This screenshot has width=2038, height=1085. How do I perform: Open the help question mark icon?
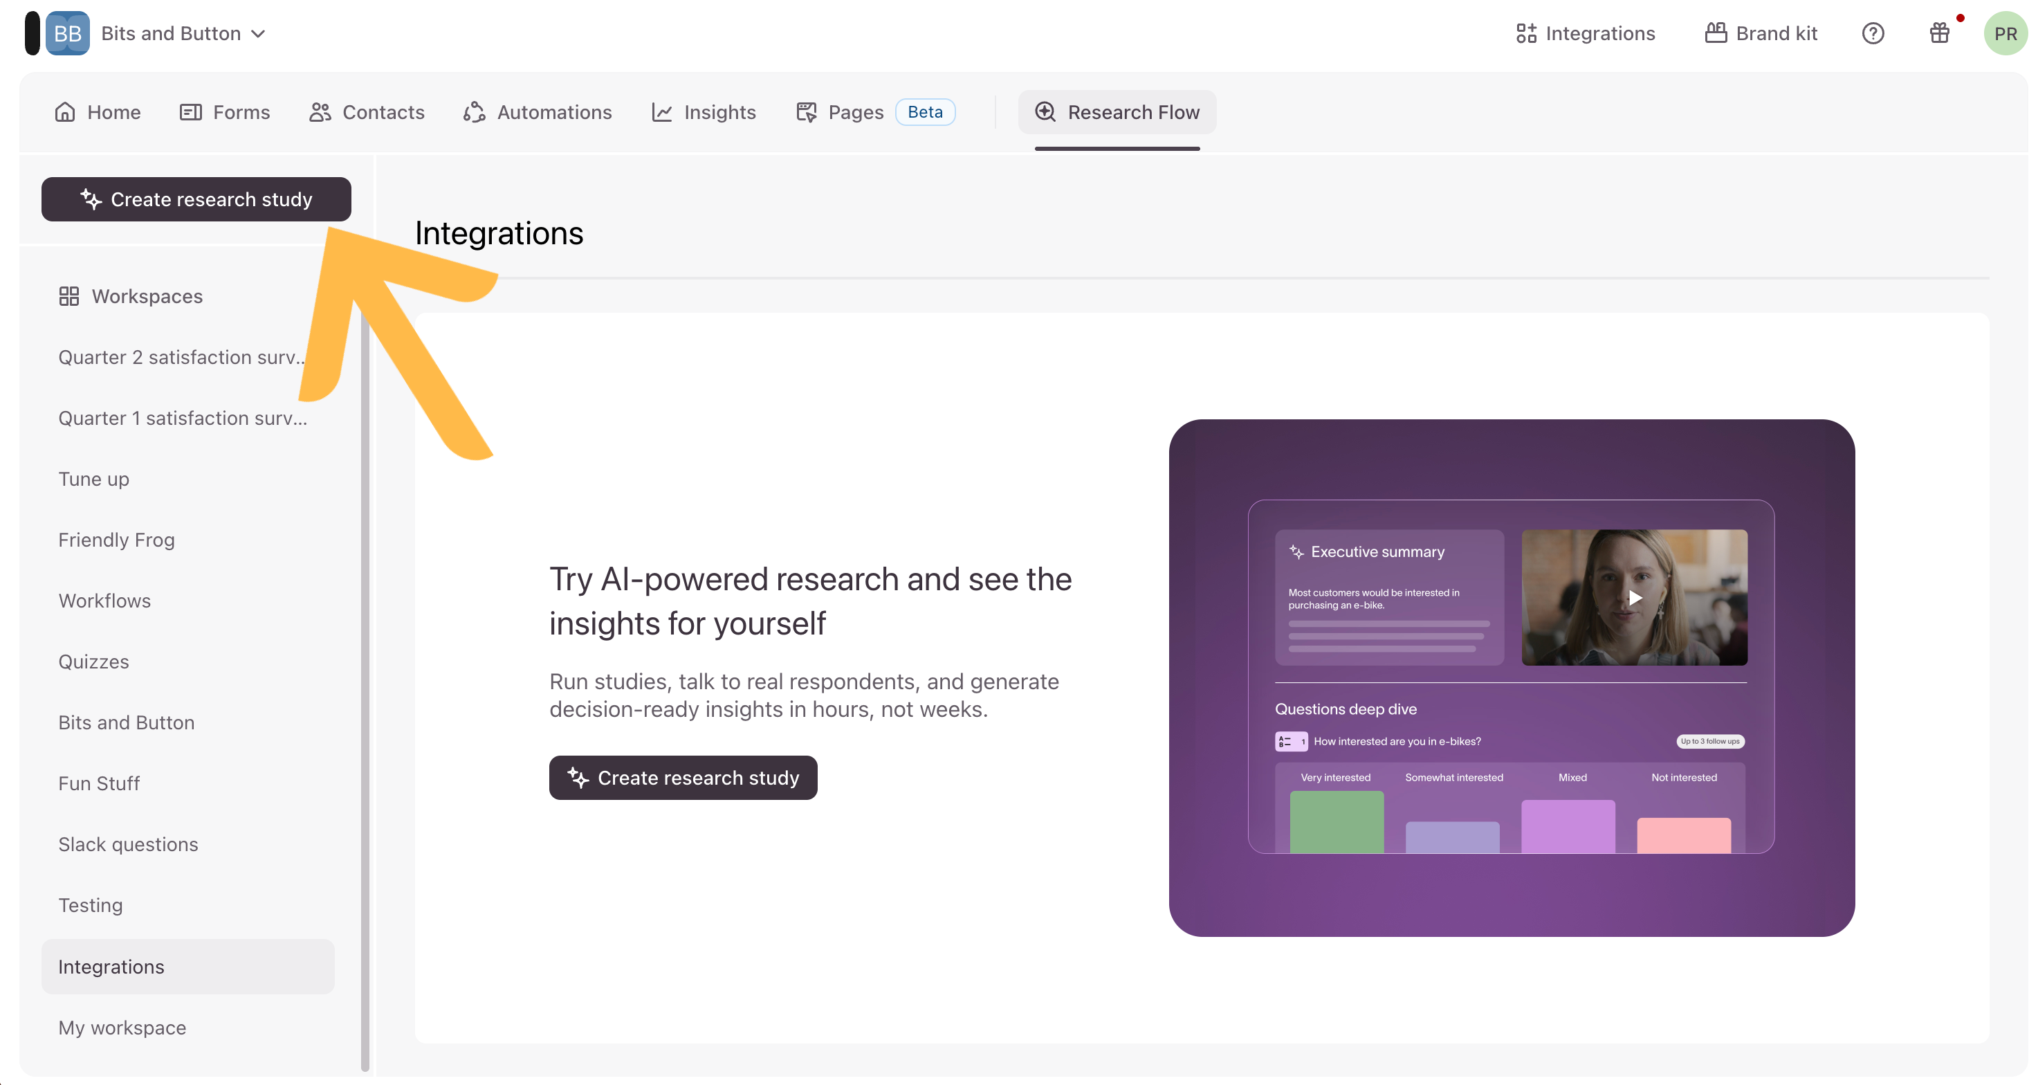1873,33
